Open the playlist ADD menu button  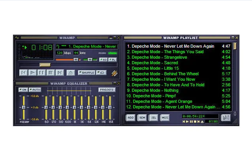(x=131, y=118)
